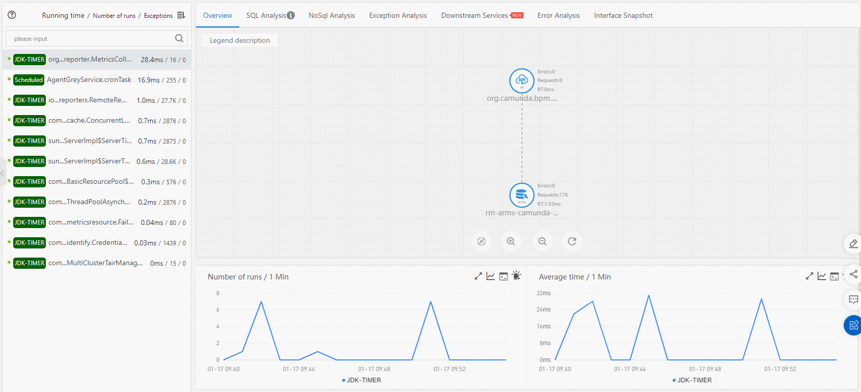Viewport: 861px width, 392px height.
Task: Click the topology layout reset icon
Action: pyautogui.click(x=481, y=241)
